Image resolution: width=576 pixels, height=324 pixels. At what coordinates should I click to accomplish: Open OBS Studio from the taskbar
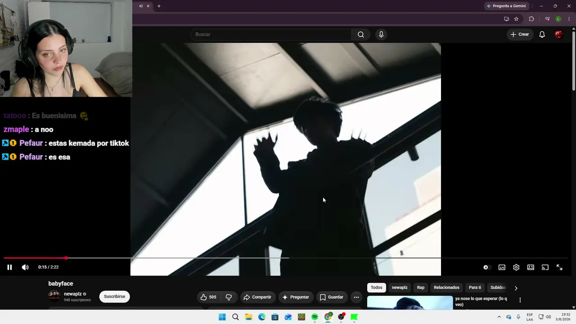click(x=341, y=317)
